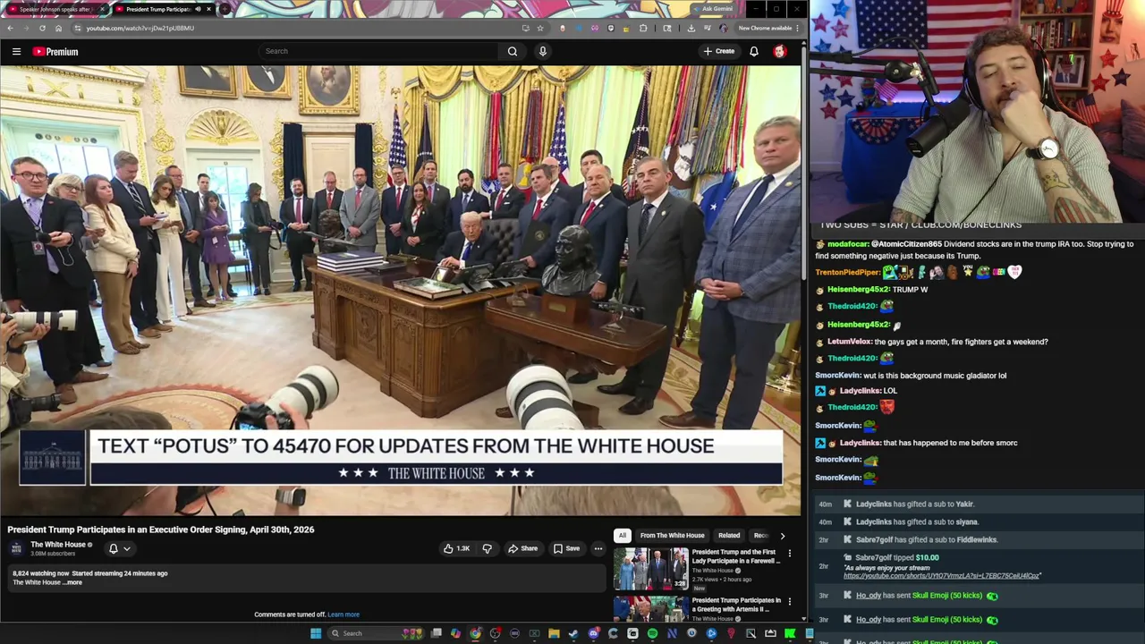Select From The White House chip
The width and height of the screenshot is (1145, 644).
(673, 535)
